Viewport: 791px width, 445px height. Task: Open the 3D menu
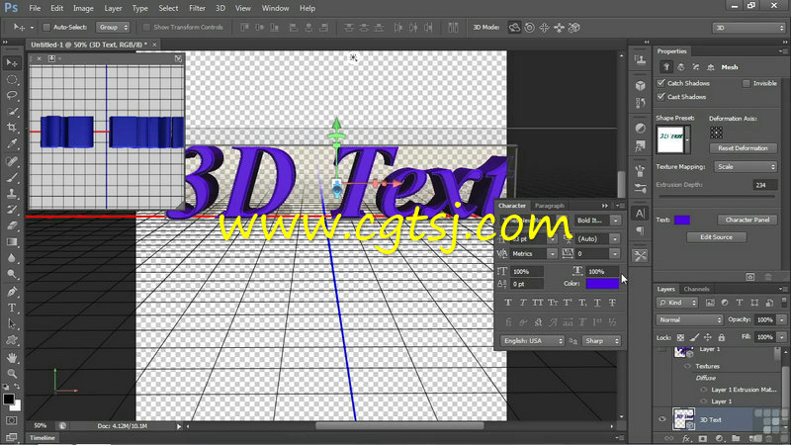[x=220, y=8]
